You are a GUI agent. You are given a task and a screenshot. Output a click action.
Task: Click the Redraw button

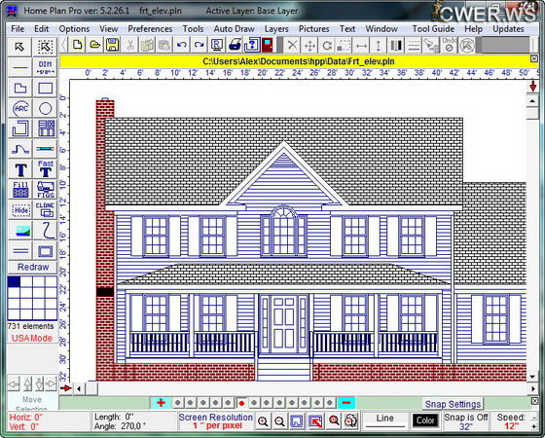coord(33,267)
